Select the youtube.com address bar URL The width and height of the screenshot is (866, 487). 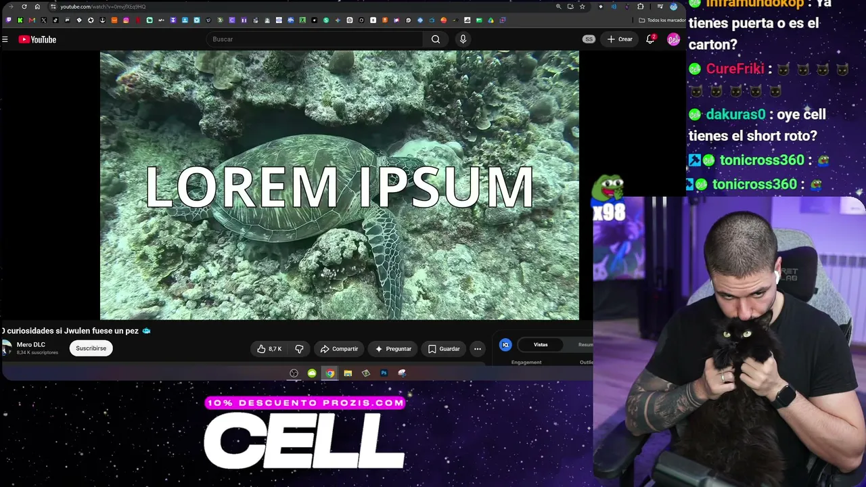coord(103,7)
